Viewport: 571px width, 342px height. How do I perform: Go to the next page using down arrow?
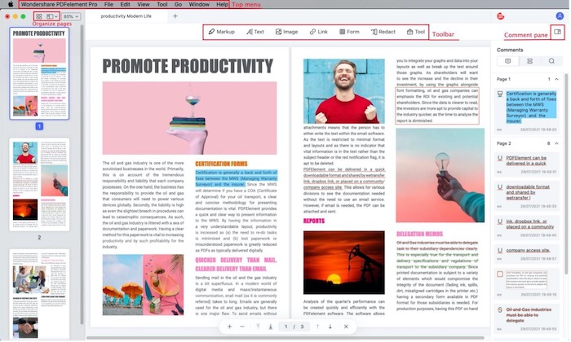(330, 327)
